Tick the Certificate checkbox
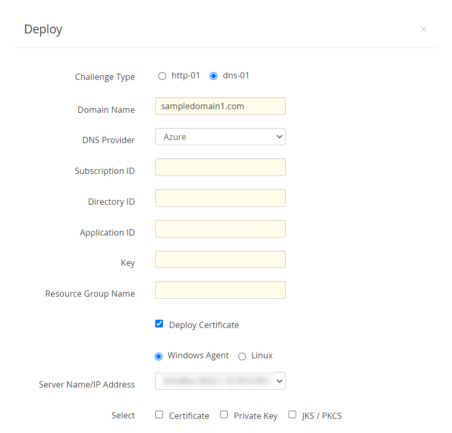The image size is (452, 433). (x=159, y=415)
